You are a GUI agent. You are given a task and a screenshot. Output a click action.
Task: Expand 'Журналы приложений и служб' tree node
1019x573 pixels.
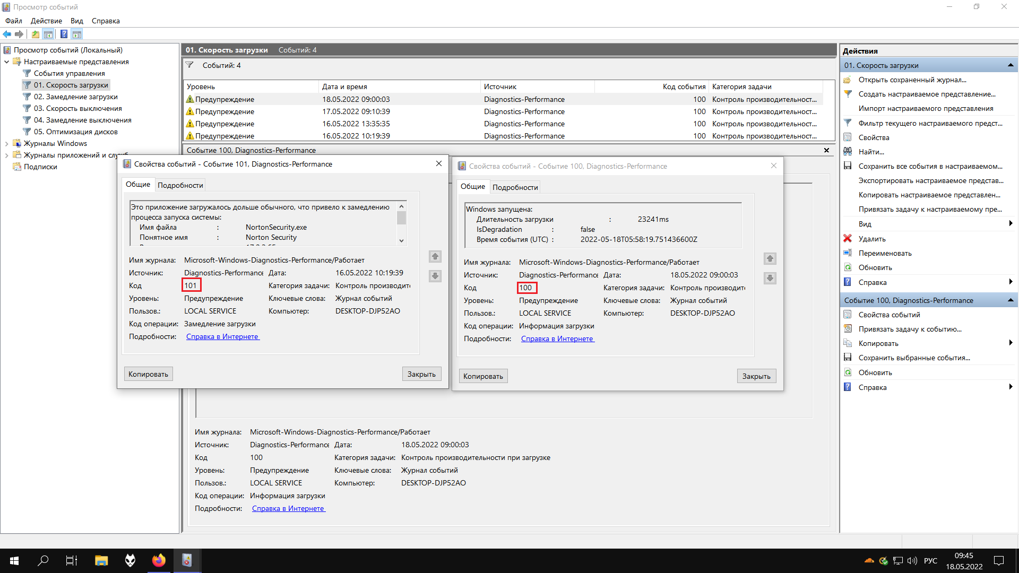6,155
